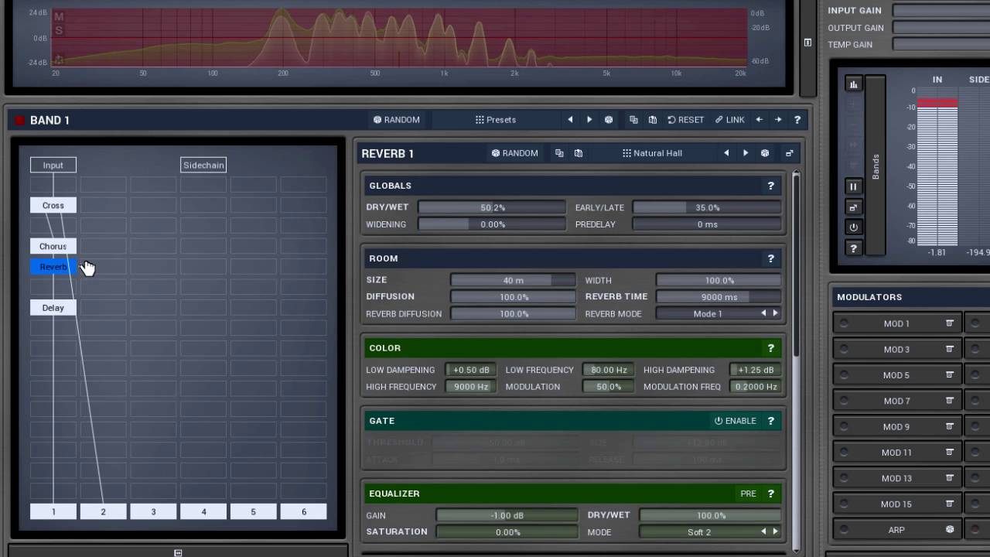Screen dimensions: 990x557
Task: Advance Equalizer mode Soft 2 with right arrow
Action: [x=775, y=531]
